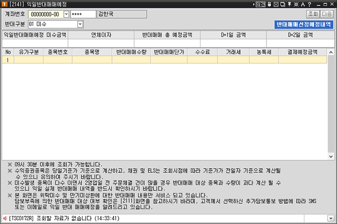Click the overlapping windows icon in title bar
337x224 pixels.
click(283, 4)
